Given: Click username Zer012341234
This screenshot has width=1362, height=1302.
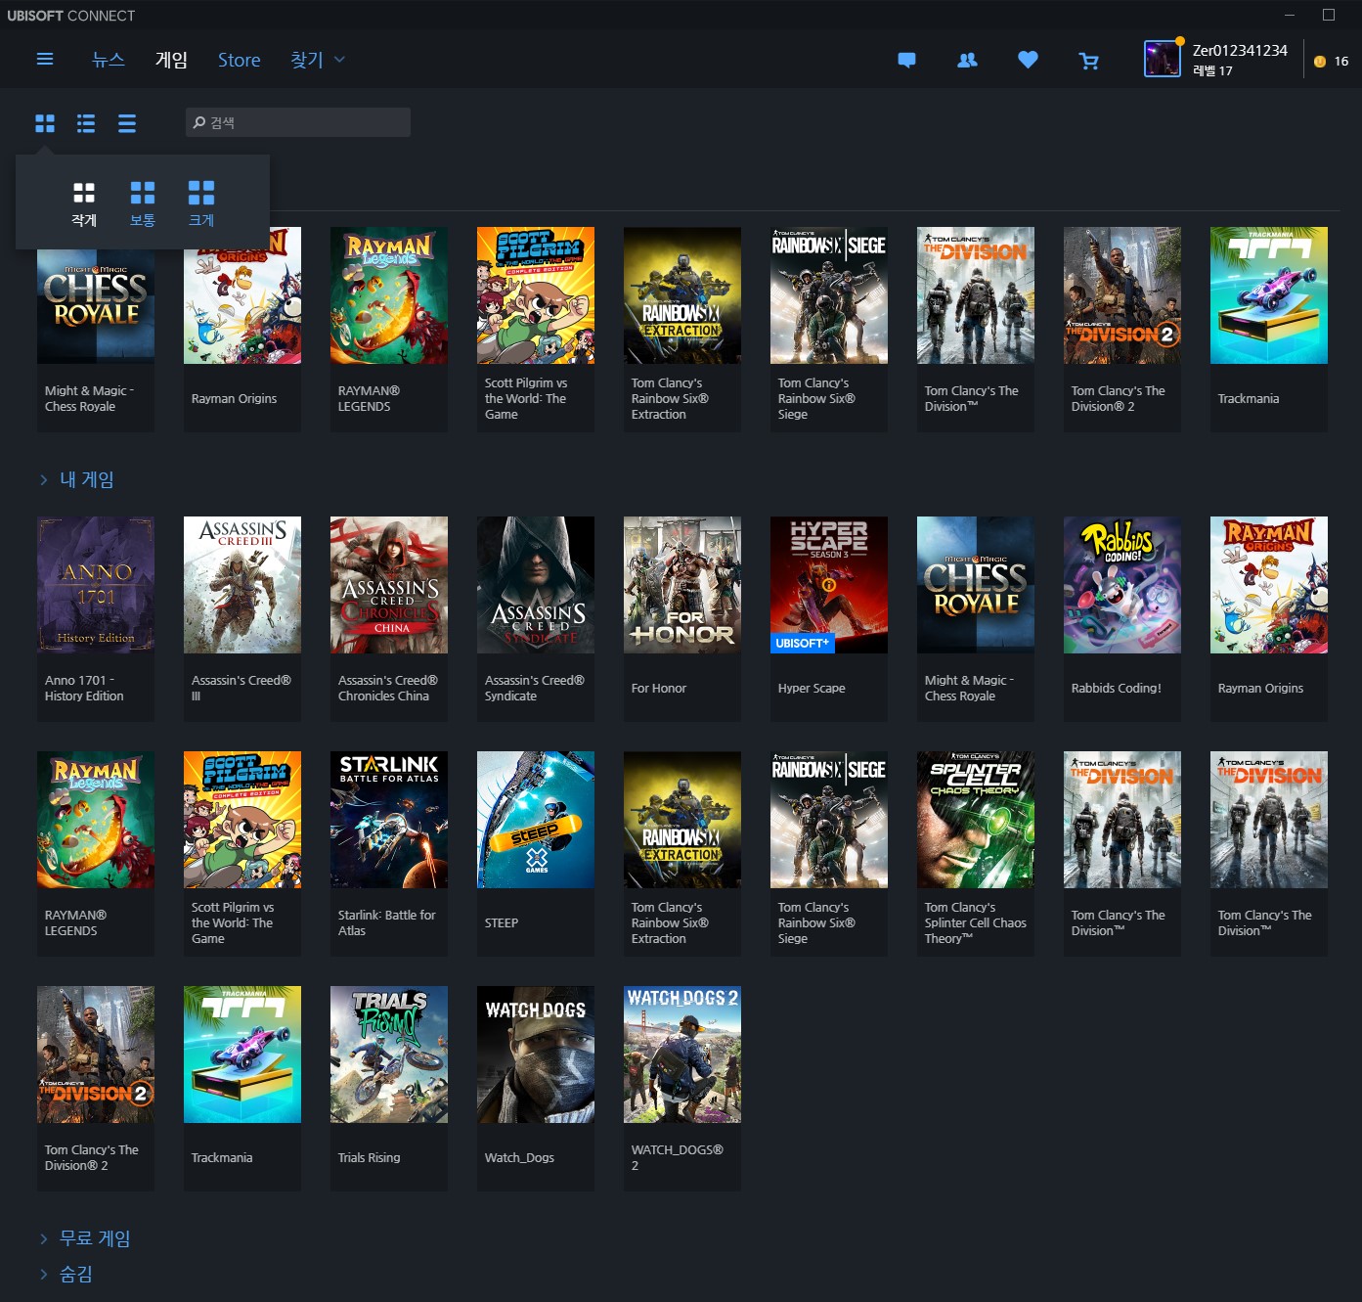Looking at the screenshot, I should 1240,50.
